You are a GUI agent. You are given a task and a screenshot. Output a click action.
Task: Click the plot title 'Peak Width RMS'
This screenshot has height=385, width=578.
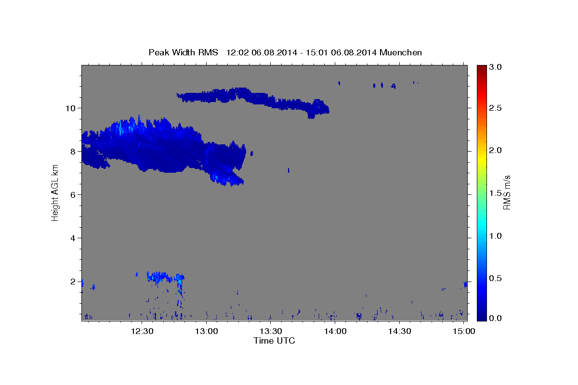pos(184,52)
